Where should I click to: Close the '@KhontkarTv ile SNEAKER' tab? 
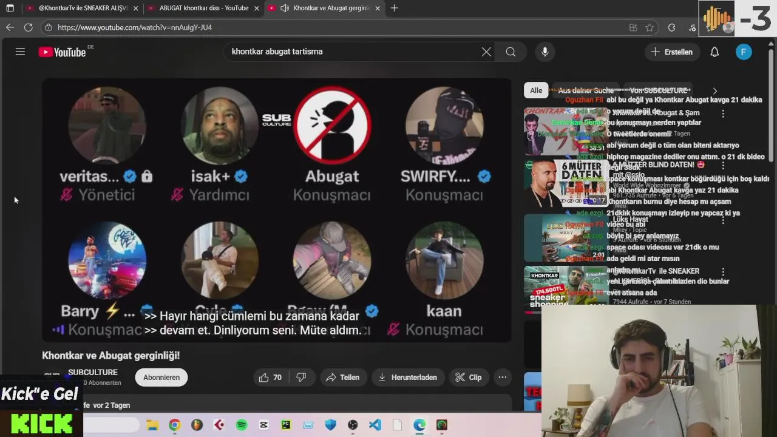[135, 8]
